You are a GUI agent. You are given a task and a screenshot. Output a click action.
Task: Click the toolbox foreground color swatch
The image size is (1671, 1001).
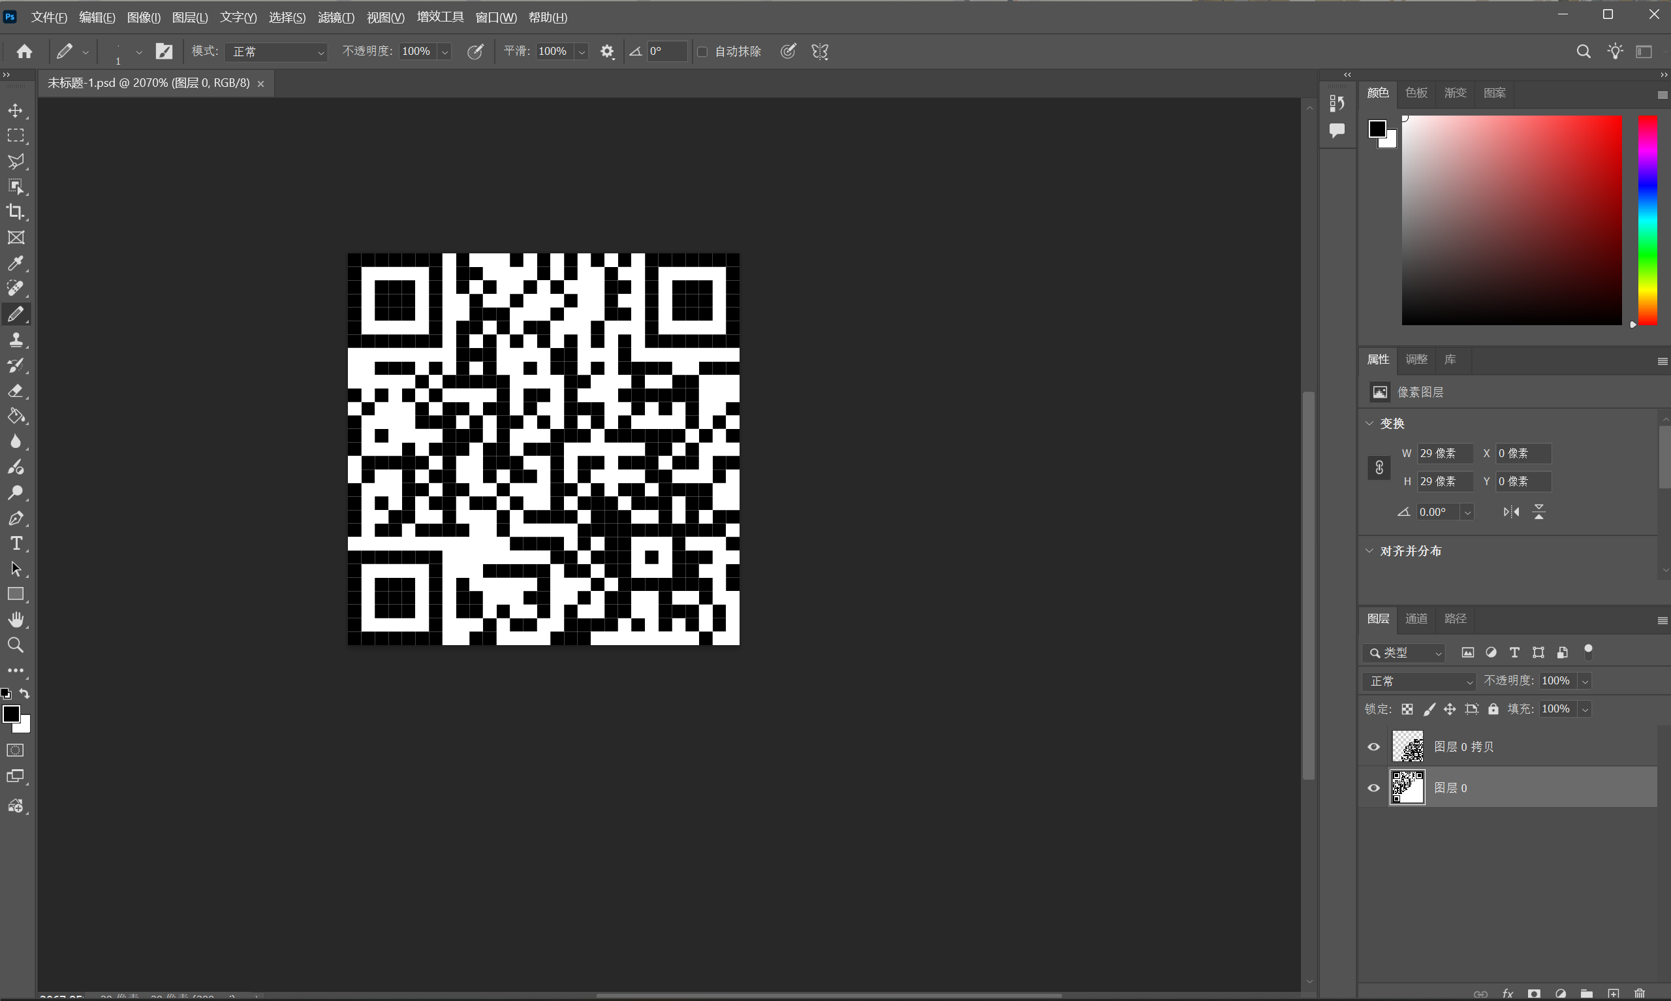[12, 714]
